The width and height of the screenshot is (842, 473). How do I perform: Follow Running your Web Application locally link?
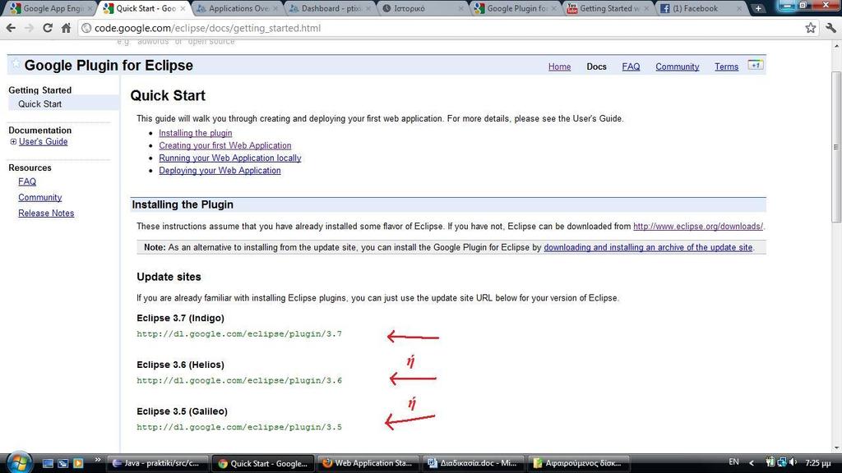tap(230, 158)
